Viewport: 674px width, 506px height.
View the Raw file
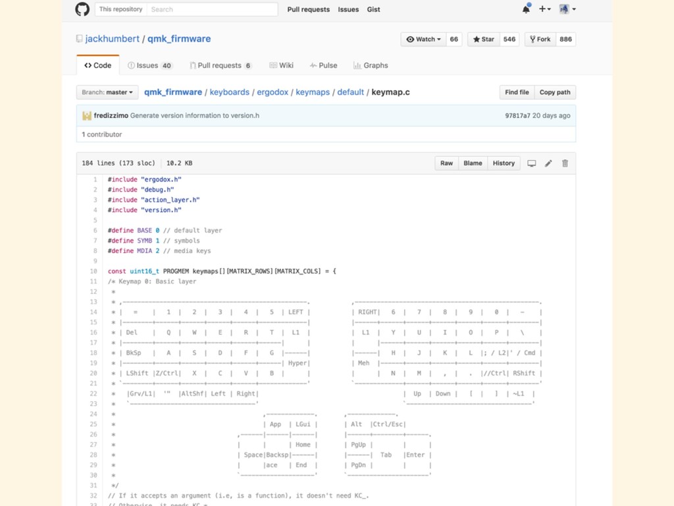click(x=447, y=163)
